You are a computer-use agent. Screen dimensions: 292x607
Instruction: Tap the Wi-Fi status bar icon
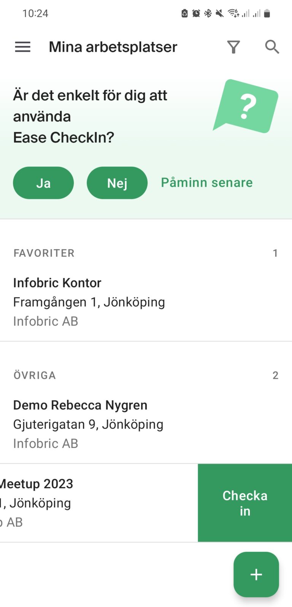click(x=233, y=14)
